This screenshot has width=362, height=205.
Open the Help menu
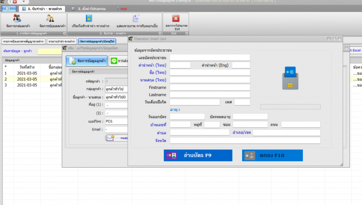point(122,9)
